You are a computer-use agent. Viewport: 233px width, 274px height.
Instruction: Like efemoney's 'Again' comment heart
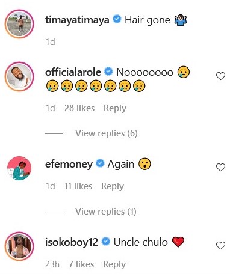point(220,167)
